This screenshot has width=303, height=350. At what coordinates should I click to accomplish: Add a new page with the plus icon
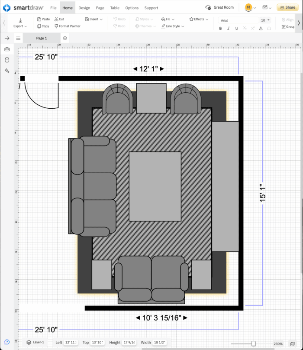[65, 38]
